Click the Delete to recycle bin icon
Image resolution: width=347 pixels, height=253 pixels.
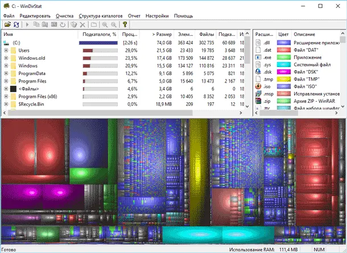74,24
